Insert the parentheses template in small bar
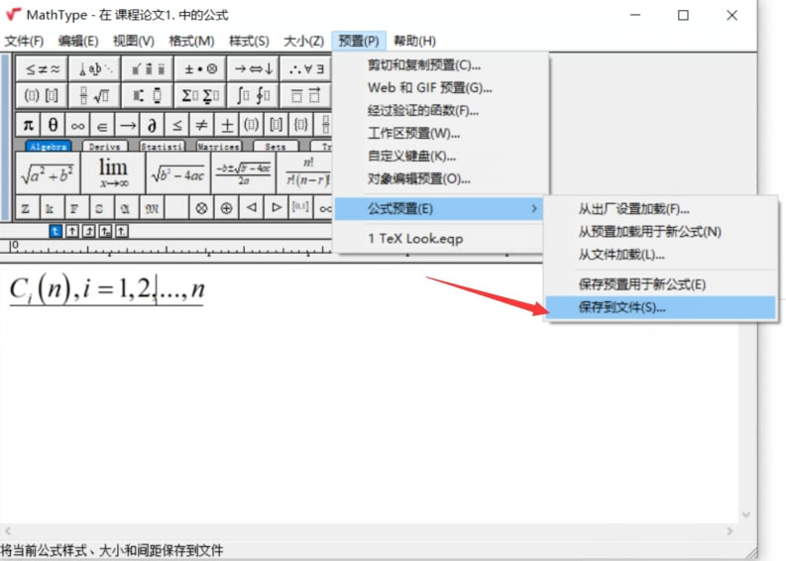Image resolution: width=786 pixels, height=561 pixels. pyautogui.click(x=251, y=125)
